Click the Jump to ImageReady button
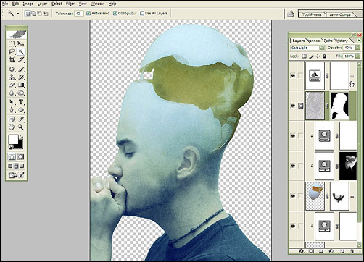Viewport: 364px width, 262px height. click(16, 175)
